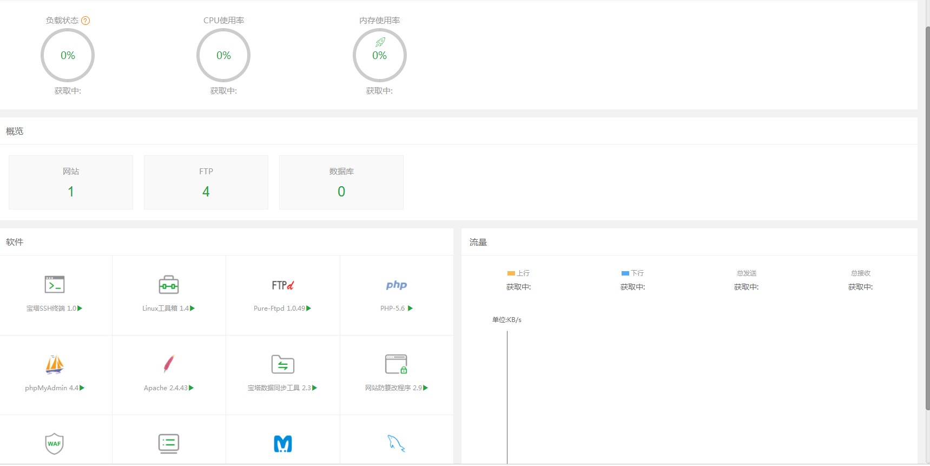Click the green arrow next to Pure-Ftpd 1.0.49
Viewport: 930px width, 466px height.
click(309, 309)
